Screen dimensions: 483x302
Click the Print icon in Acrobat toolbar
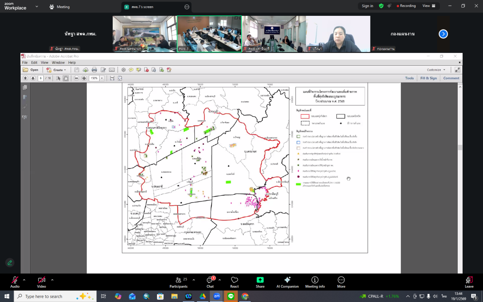point(94,70)
